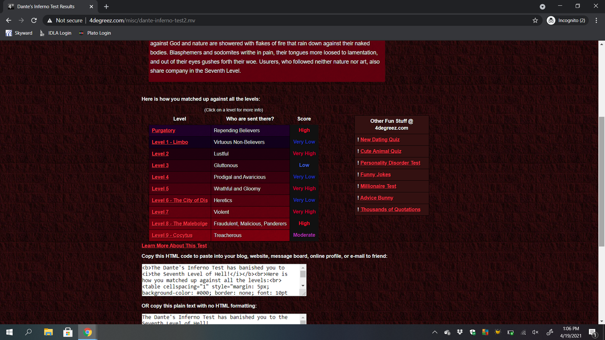Open Level 8 - The Malebolge
The width and height of the screenshot is (605, 340).
[180, 223]
